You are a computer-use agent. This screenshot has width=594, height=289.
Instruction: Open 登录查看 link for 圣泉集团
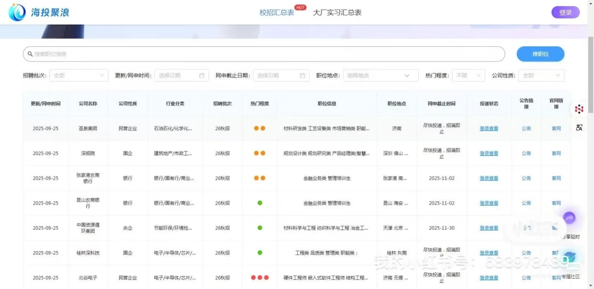tap(489, 128)
